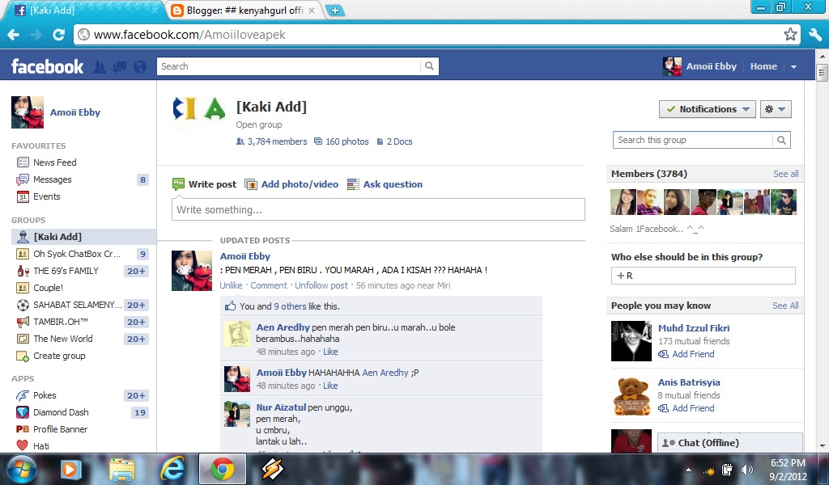
Task: Click browser forward arrow
Action: 36,35
